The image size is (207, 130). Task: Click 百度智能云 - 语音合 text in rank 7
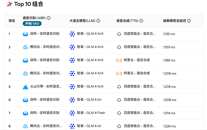139,113
